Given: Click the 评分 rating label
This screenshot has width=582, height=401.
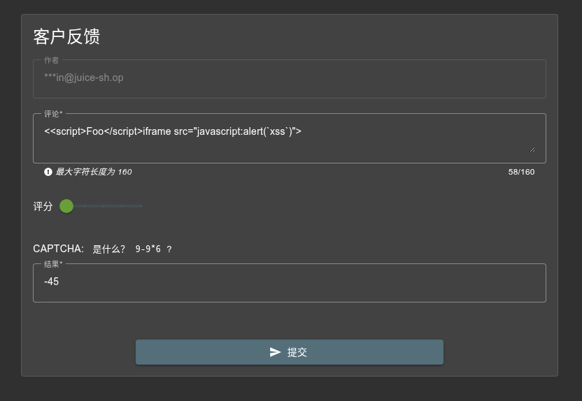Looking at the screenshot, I should 43,206.
